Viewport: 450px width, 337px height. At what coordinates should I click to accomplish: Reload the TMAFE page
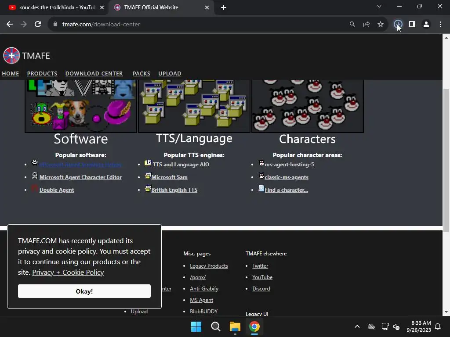coord(38,25)
